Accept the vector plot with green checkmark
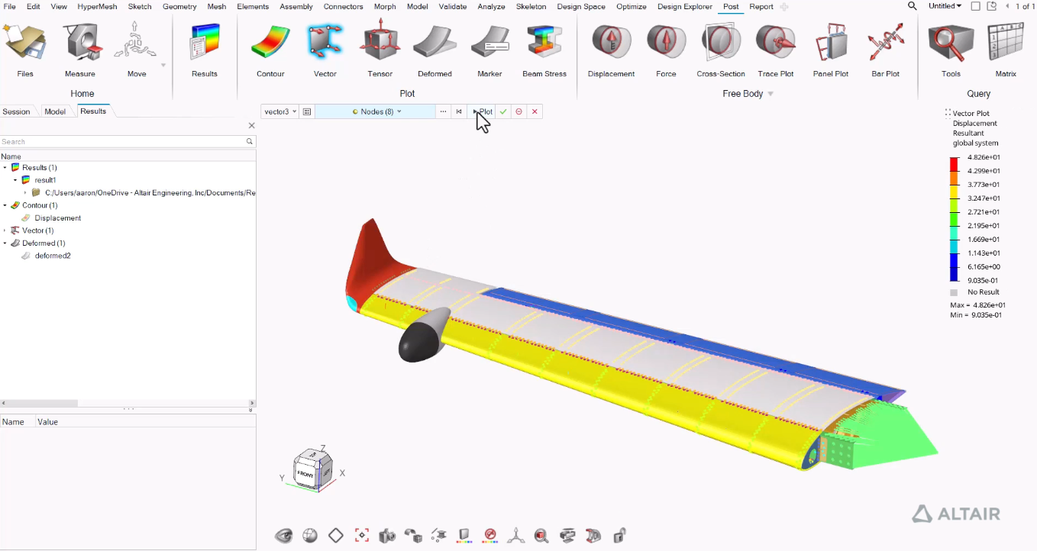 pyautogui.click(x=503, y=111)
